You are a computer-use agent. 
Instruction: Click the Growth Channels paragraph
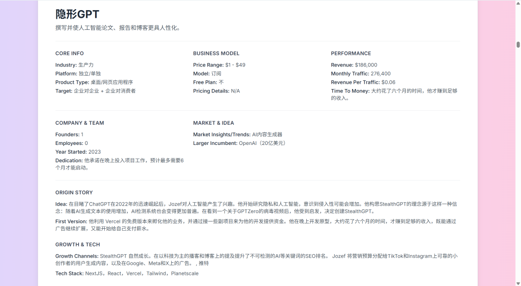click(x=256, y=260)
